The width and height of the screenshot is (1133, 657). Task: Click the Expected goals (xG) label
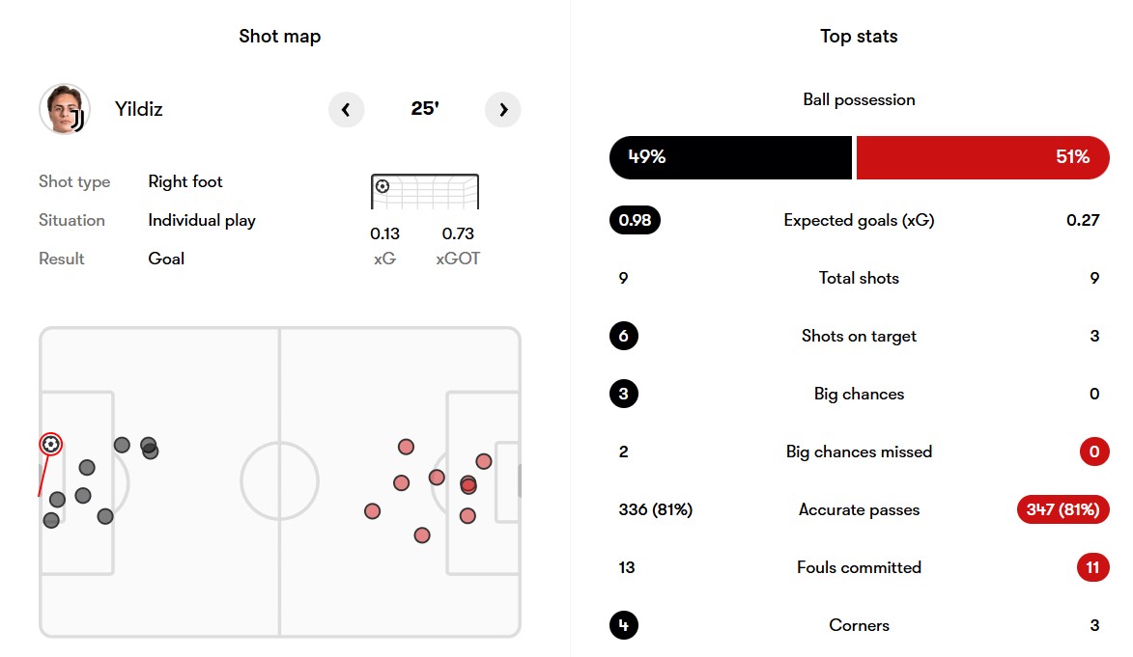pyautogui.click(x=859, y=220)
